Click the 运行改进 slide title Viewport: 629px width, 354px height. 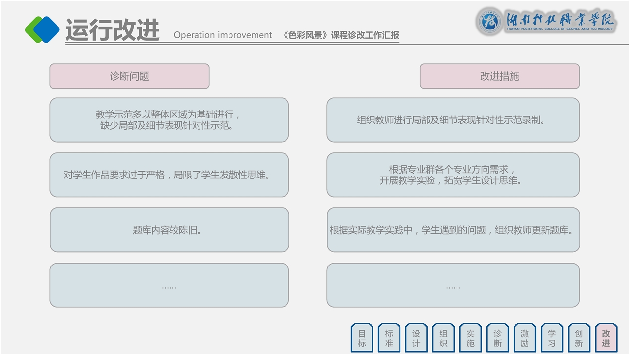tap(113, 30)
